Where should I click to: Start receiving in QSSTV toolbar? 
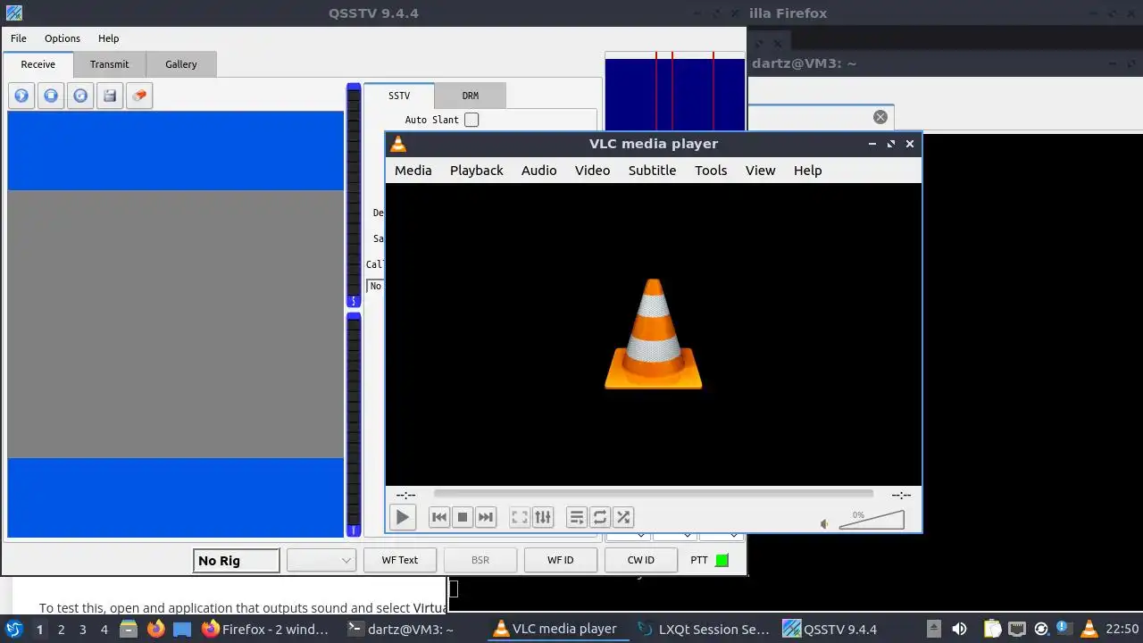(x=21, y=96)
